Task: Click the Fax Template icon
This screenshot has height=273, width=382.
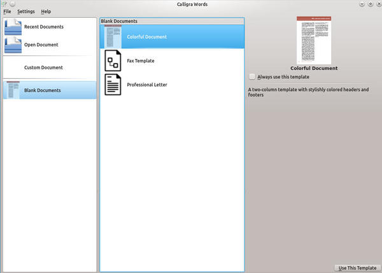Action: [x=113, y=60]
